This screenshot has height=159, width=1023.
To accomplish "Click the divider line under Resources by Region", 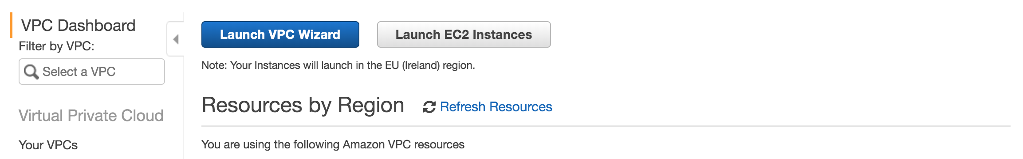I will [606, 126].
